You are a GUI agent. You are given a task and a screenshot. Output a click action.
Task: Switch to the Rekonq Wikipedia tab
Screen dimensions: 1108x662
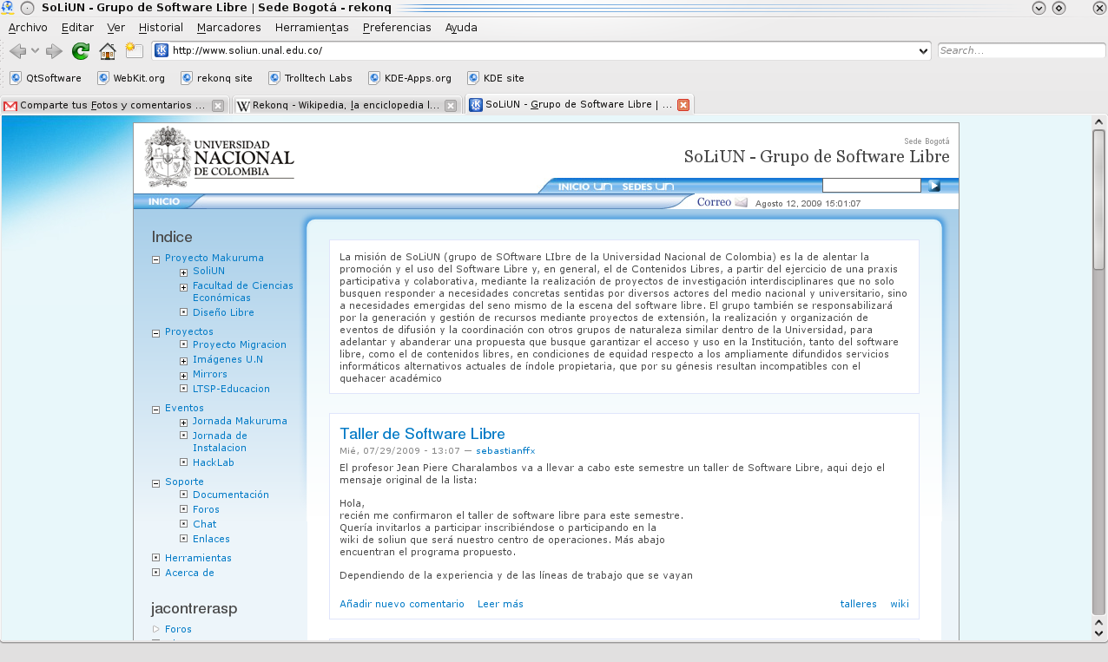click(346, 105)
